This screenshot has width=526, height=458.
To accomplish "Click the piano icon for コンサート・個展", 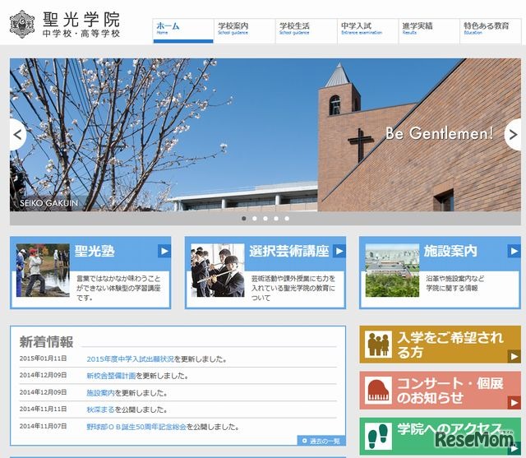I will pyautogui.click(x=379, y=390).
